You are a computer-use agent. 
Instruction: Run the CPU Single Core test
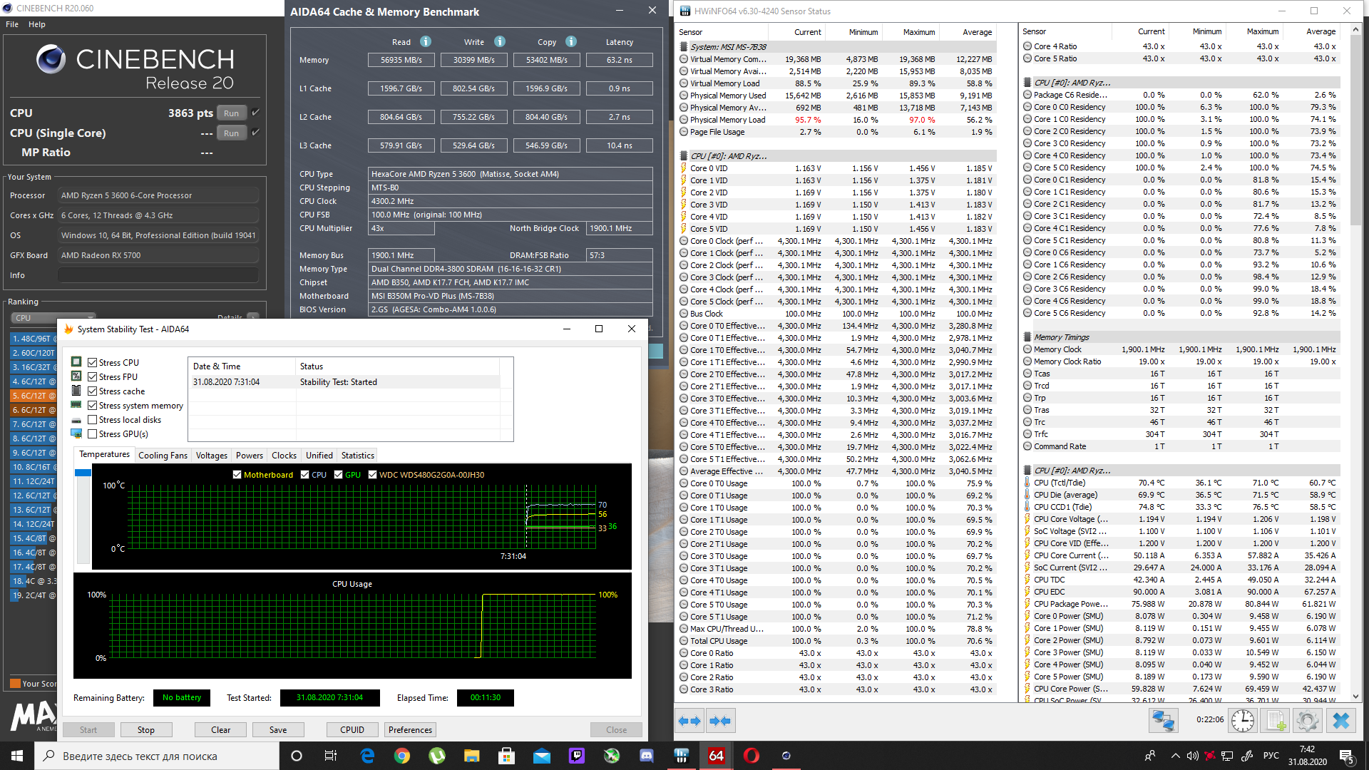[231, 133]
